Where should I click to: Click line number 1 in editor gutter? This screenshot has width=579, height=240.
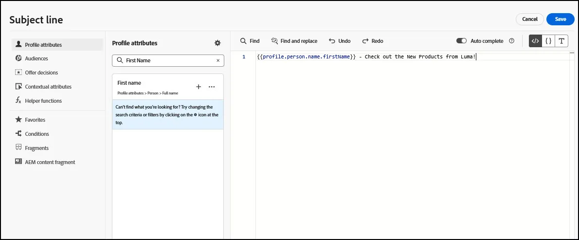[x=244, y=57]
